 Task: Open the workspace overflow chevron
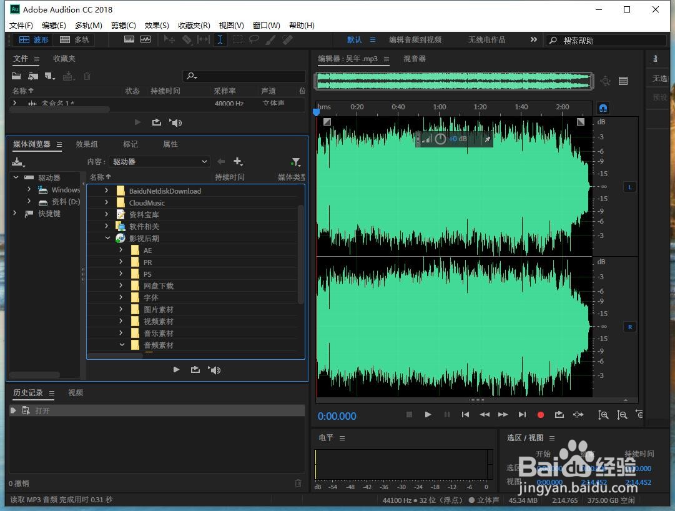(x=534, y=39)
